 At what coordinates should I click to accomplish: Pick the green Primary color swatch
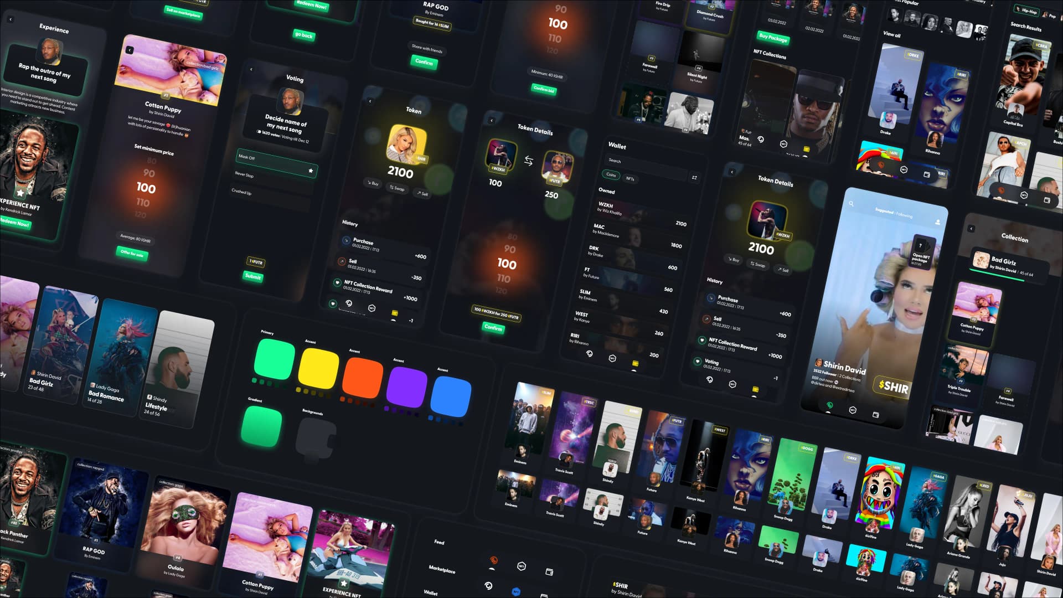[275, 359]
